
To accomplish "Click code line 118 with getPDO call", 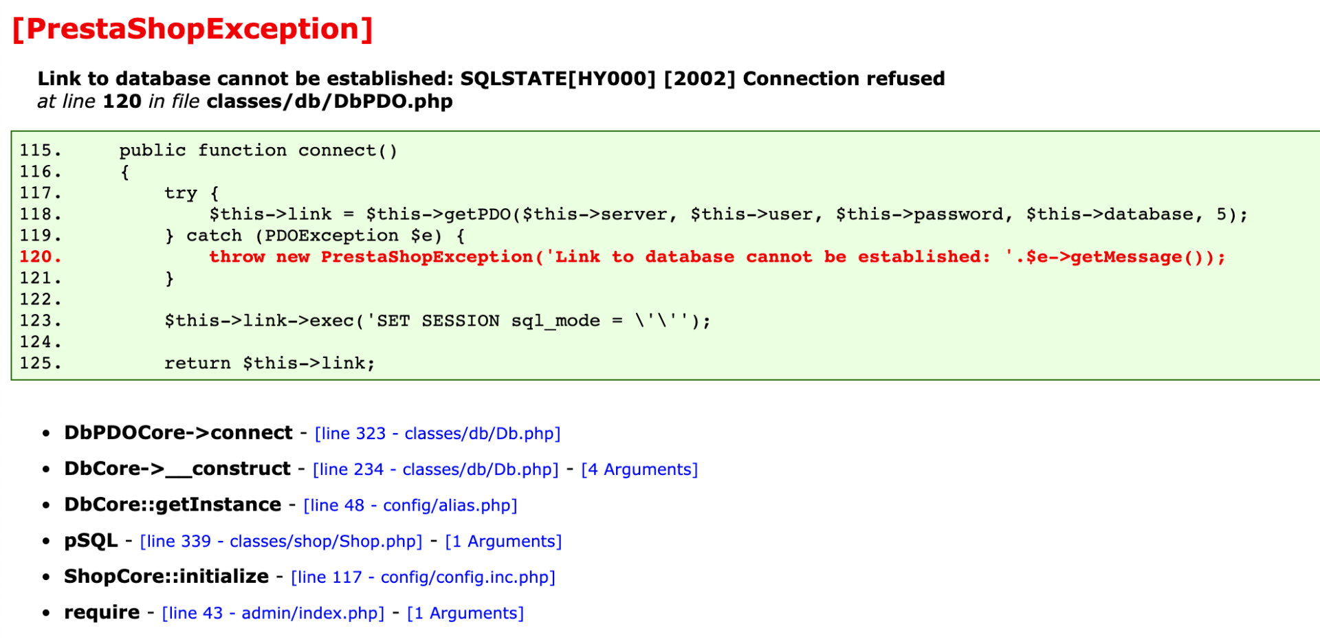I will pos(633,214).
